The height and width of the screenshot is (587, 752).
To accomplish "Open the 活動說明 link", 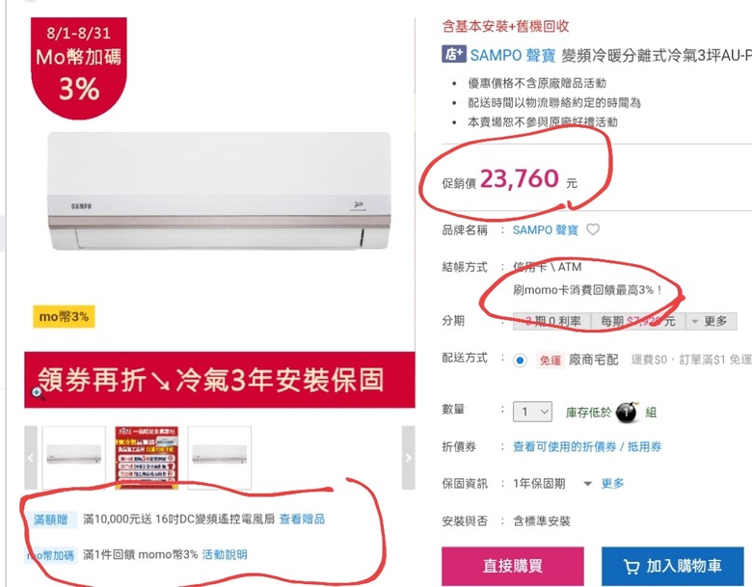I will 225,555.
